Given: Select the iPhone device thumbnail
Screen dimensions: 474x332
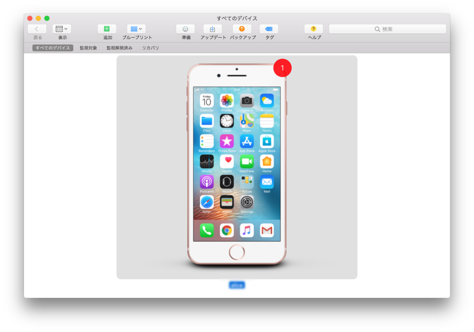Looking at the screenshot, I should (237, 167).
